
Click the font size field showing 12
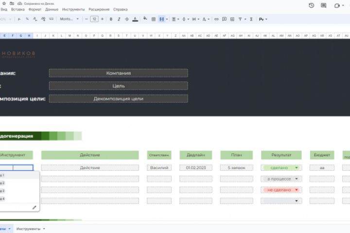point(94,19)
